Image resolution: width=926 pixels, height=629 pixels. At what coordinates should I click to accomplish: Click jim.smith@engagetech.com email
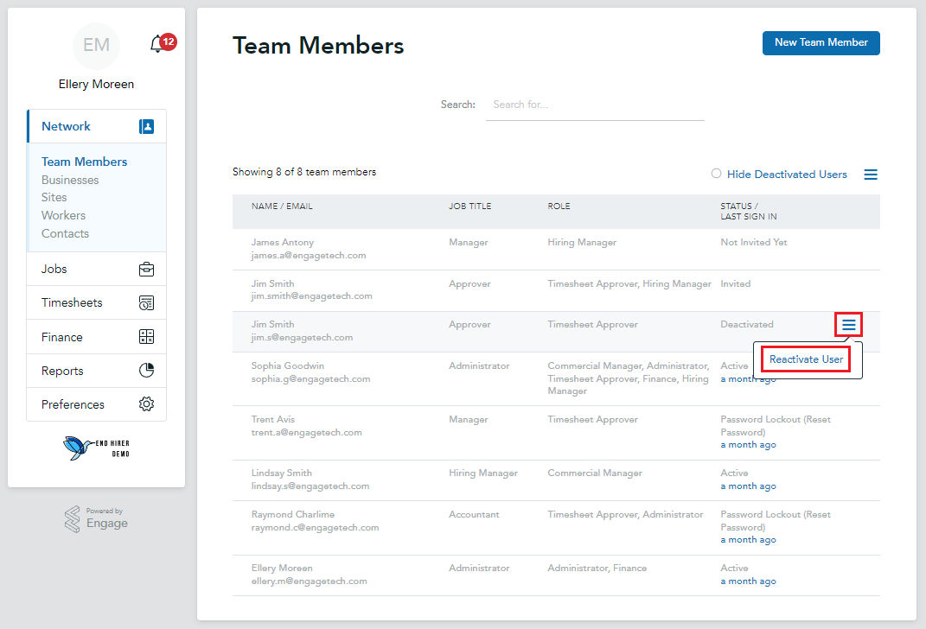point(312,296)
